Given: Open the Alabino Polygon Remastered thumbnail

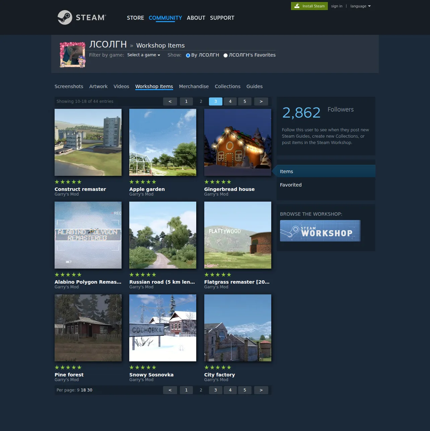Looking at the screenshot, I should 88,235.
